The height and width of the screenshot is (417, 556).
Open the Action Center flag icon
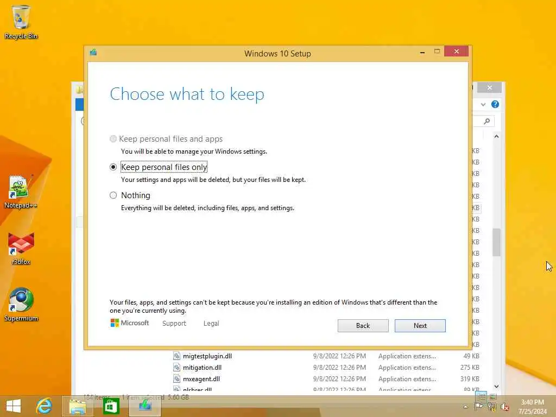click(478, 407)
